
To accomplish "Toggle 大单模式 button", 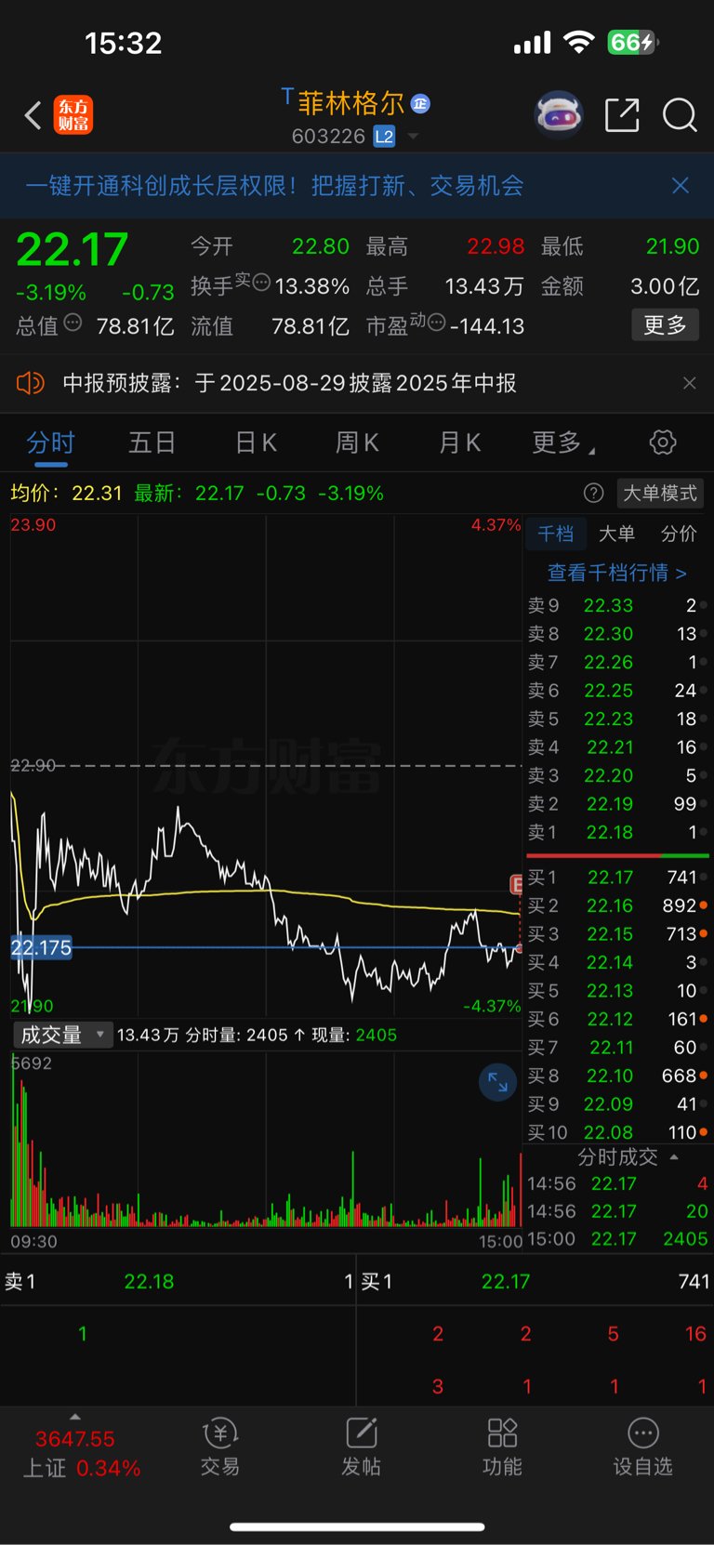I will pyautogui.click(x=660, y=494).
